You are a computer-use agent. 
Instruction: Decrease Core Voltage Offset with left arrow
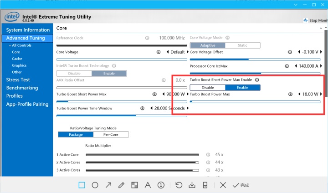299,52
